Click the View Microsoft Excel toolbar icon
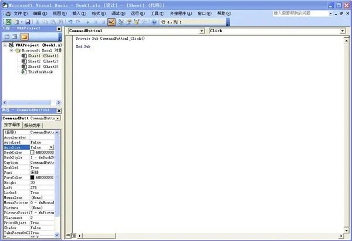The width and height of the screenshot is (352, 241). click(8, 22)
